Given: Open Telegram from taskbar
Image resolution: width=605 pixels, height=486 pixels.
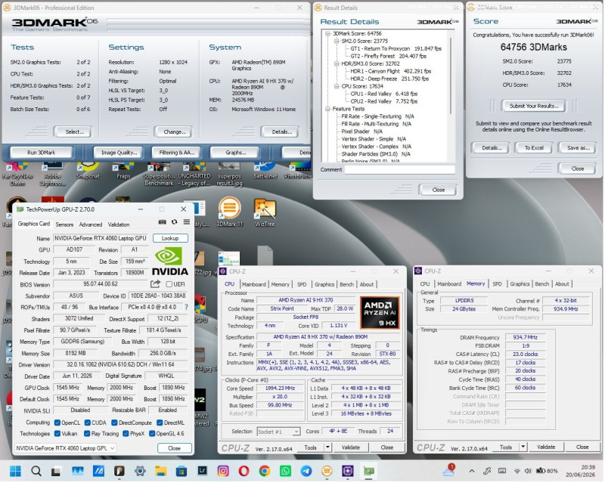Looking at the screenshot, I should coord(306,472).
